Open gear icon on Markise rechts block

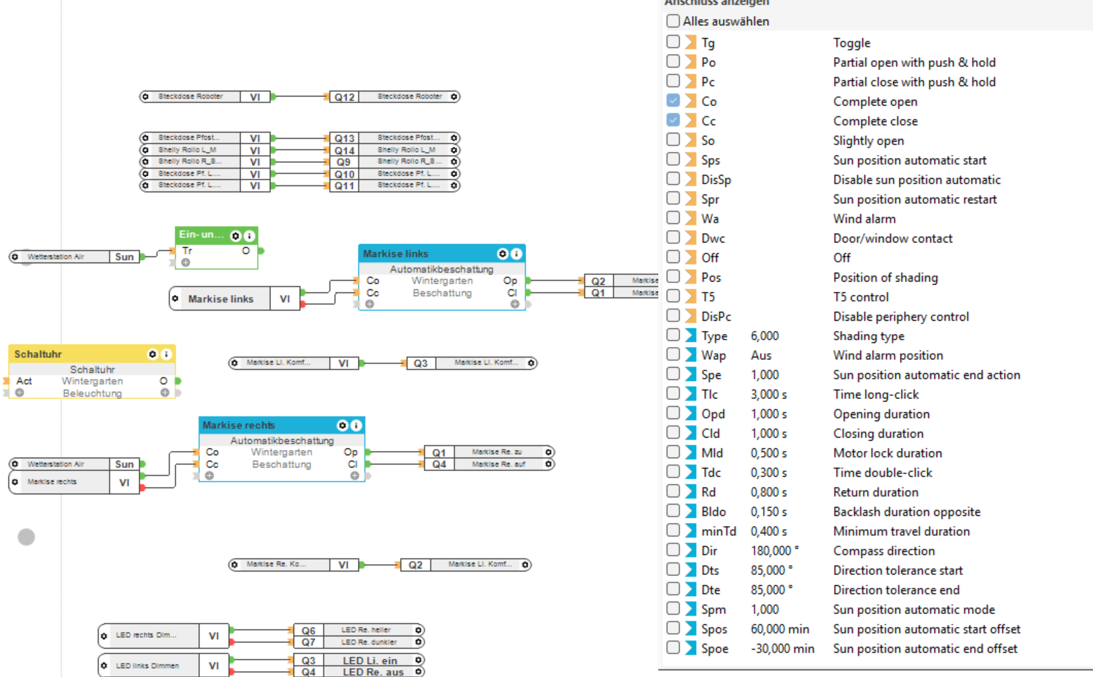point(343,425)
